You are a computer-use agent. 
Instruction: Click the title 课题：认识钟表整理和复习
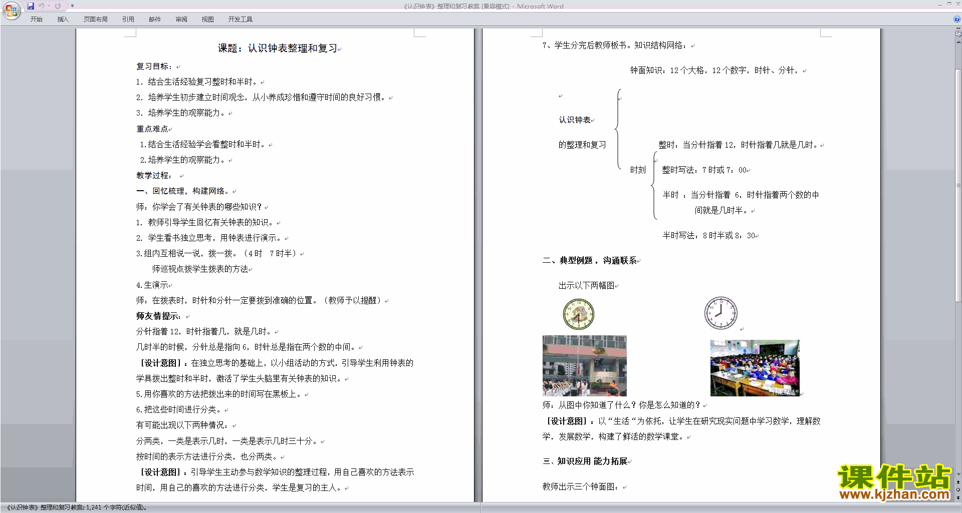(x=278, y=48)
